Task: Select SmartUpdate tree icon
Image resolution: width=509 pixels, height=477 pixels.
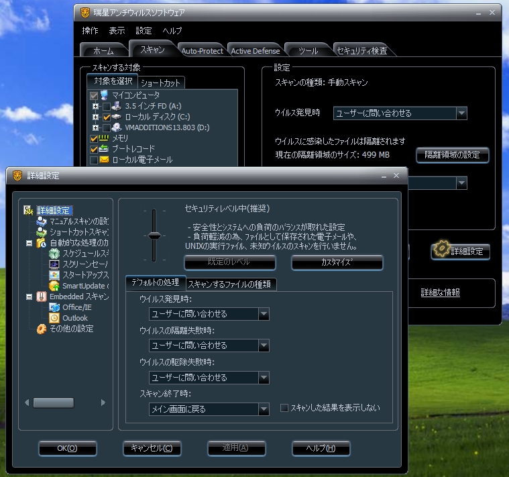Action: 54,286
